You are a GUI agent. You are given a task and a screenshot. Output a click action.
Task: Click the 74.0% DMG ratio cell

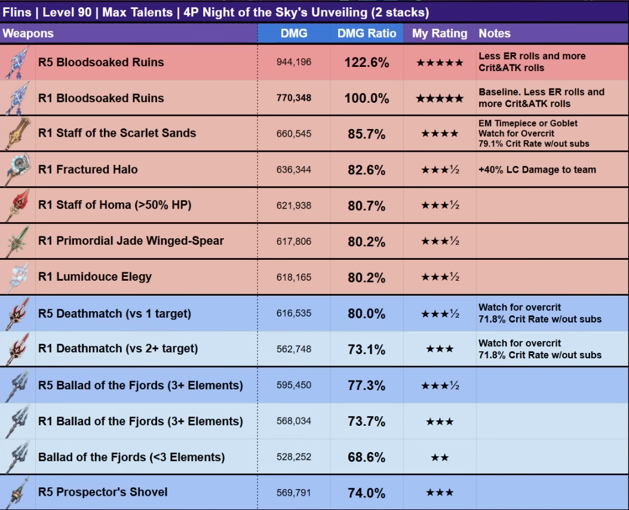[x=367, y=493]
